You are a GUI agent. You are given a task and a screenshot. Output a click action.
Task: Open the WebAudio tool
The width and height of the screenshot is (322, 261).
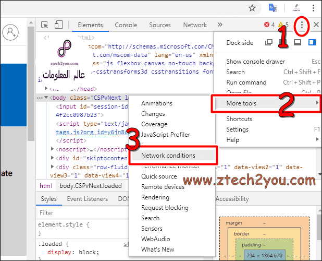click(x=172, y=239)
